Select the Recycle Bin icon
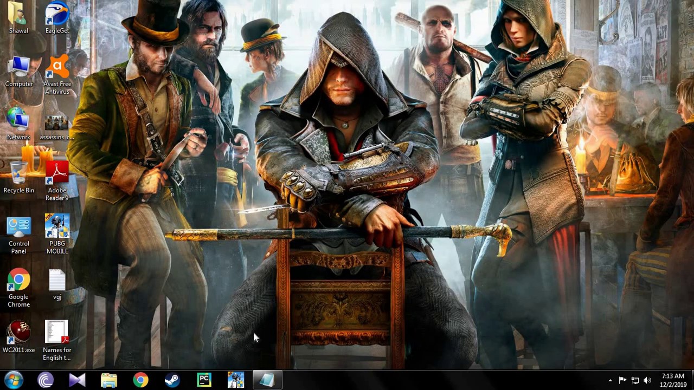The width and height of the screenshot is (694, 390). (18, 178)
